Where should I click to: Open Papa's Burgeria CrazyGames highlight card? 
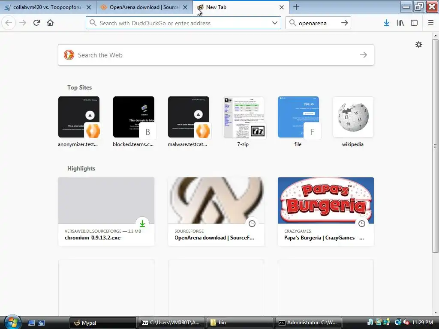(x=326, y=212)
